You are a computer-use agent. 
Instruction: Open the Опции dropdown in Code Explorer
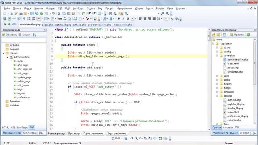click(x=25, y=35)
